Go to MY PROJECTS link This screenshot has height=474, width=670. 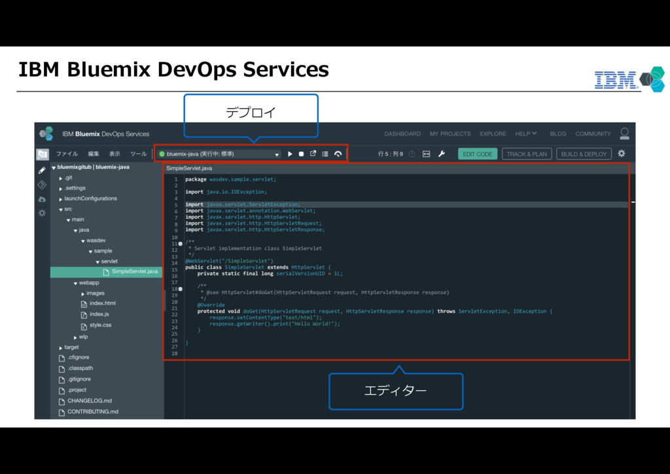(x=450, y=134)
